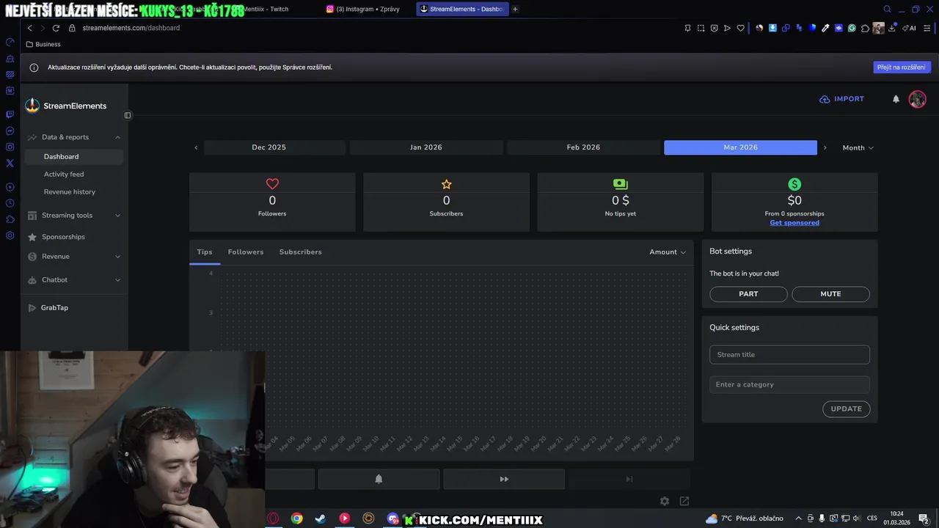This screenshot has width=939, height=528.
Task: Collapse the StreamElements side navigation panel
Action: [x=128, y=115]
